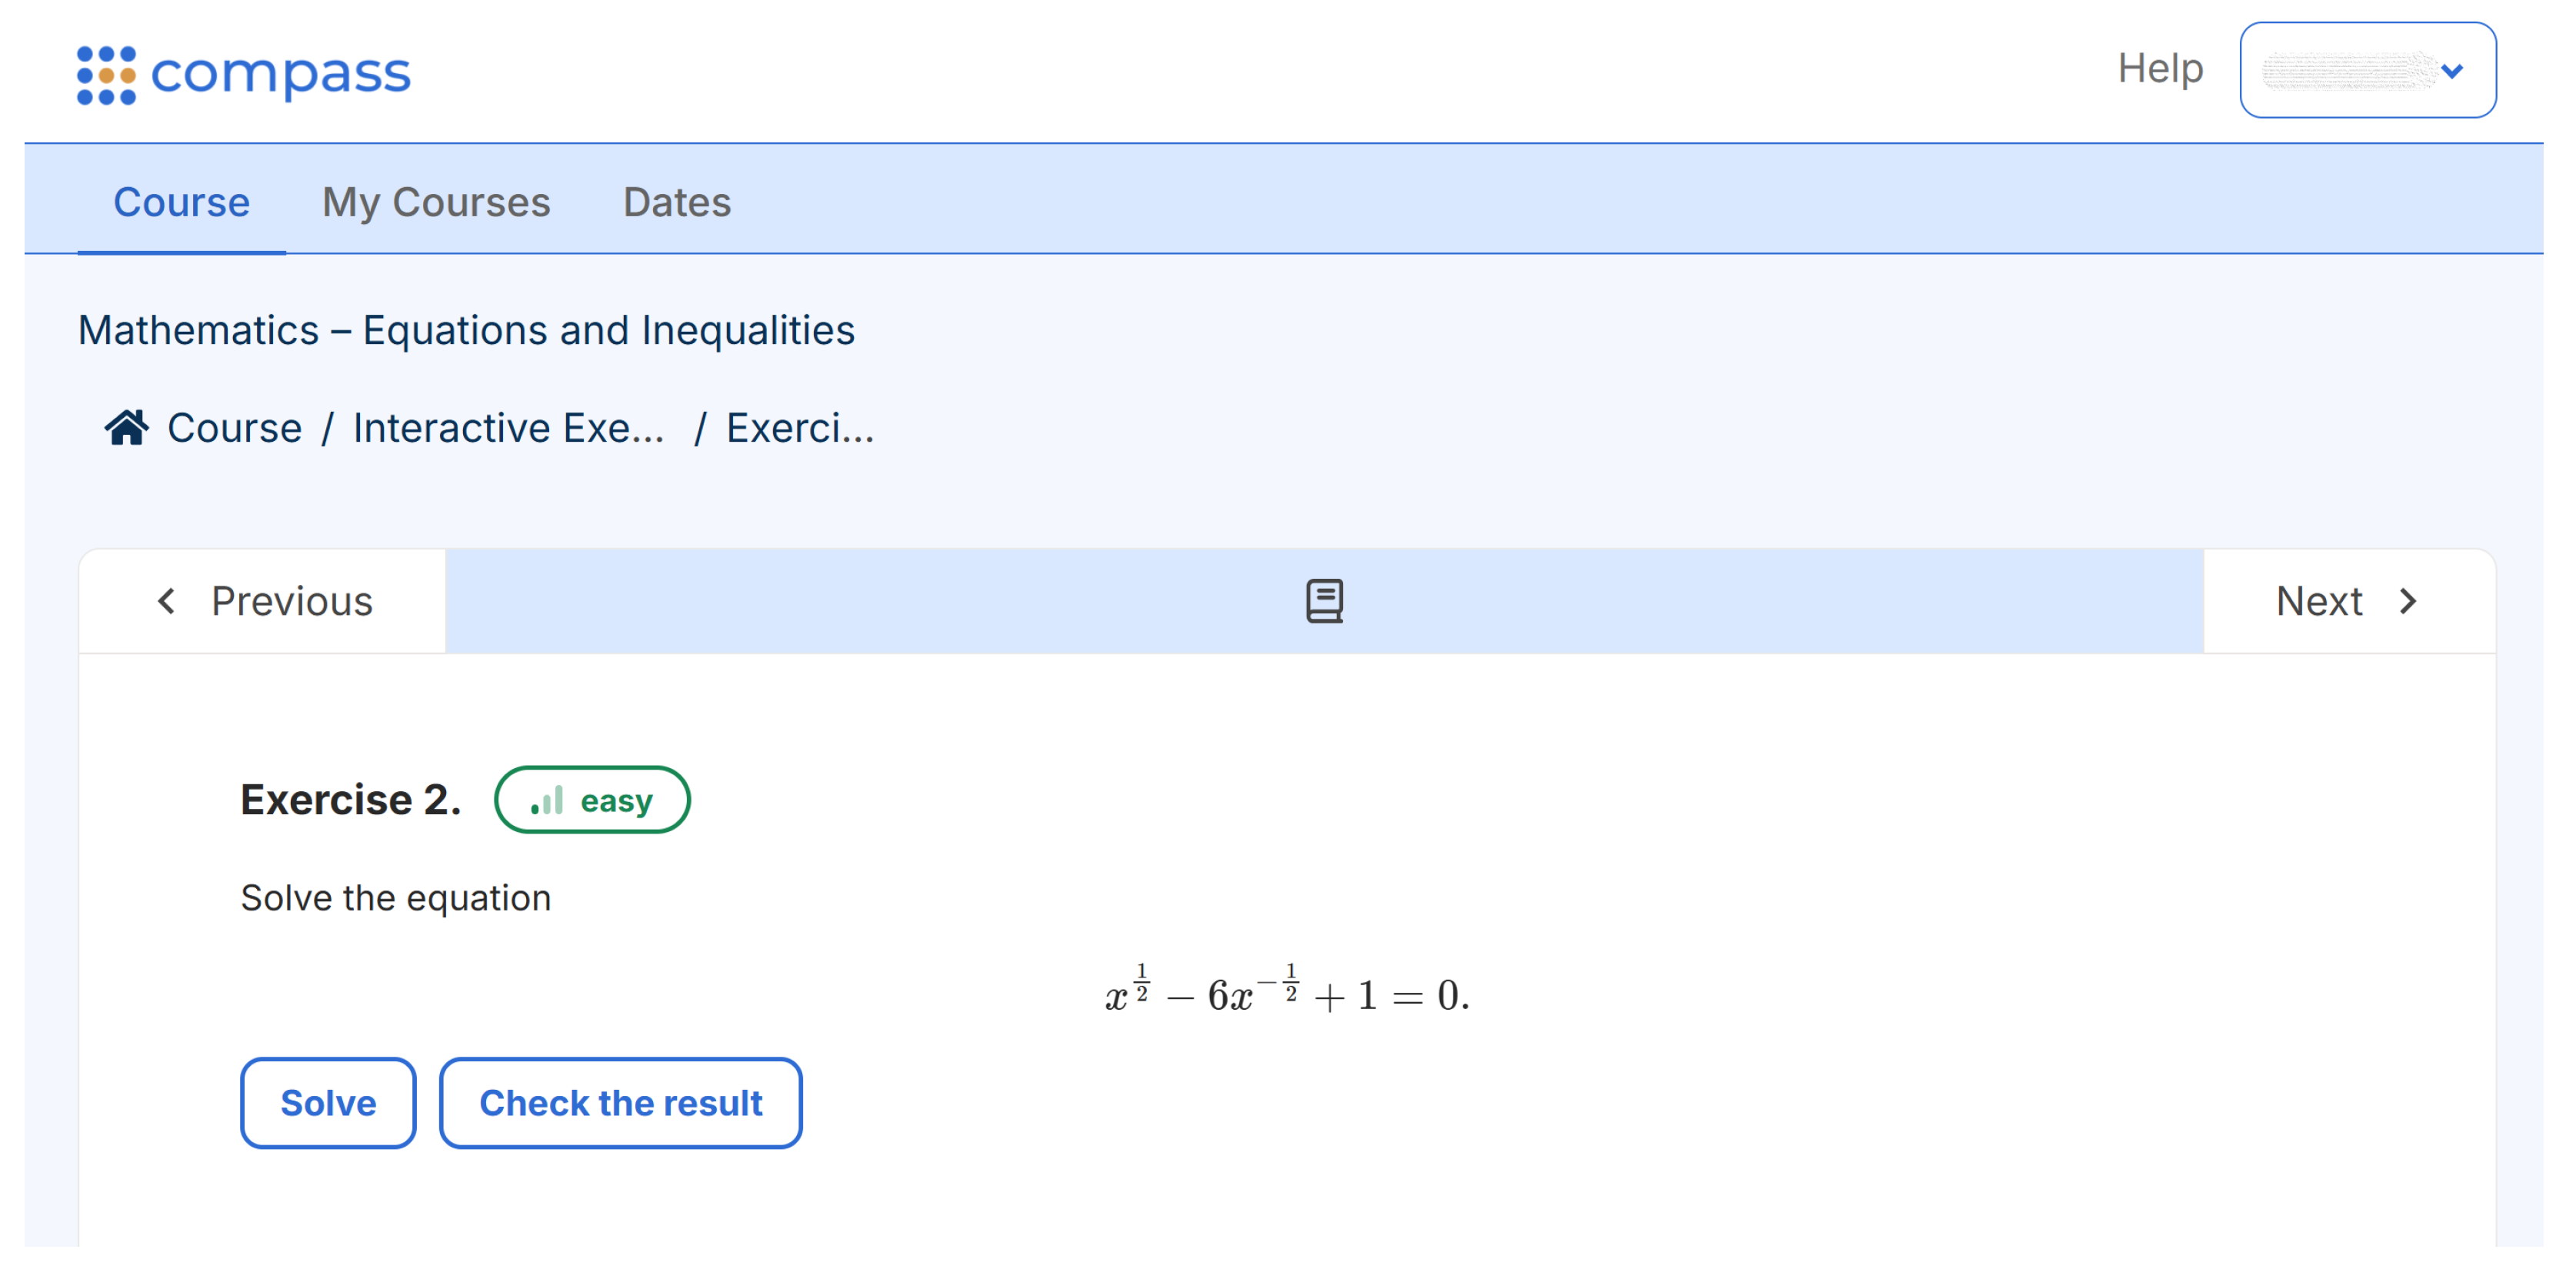Screen dimensions: 2576x1273
Task: Open the Course breadcrumb link
Action: click(x=234, y=429)
